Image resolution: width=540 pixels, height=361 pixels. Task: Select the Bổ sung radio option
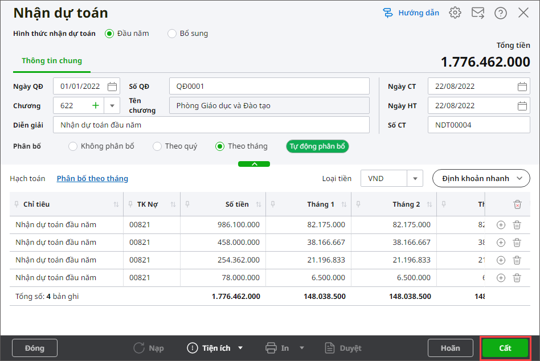click(172, 34)
